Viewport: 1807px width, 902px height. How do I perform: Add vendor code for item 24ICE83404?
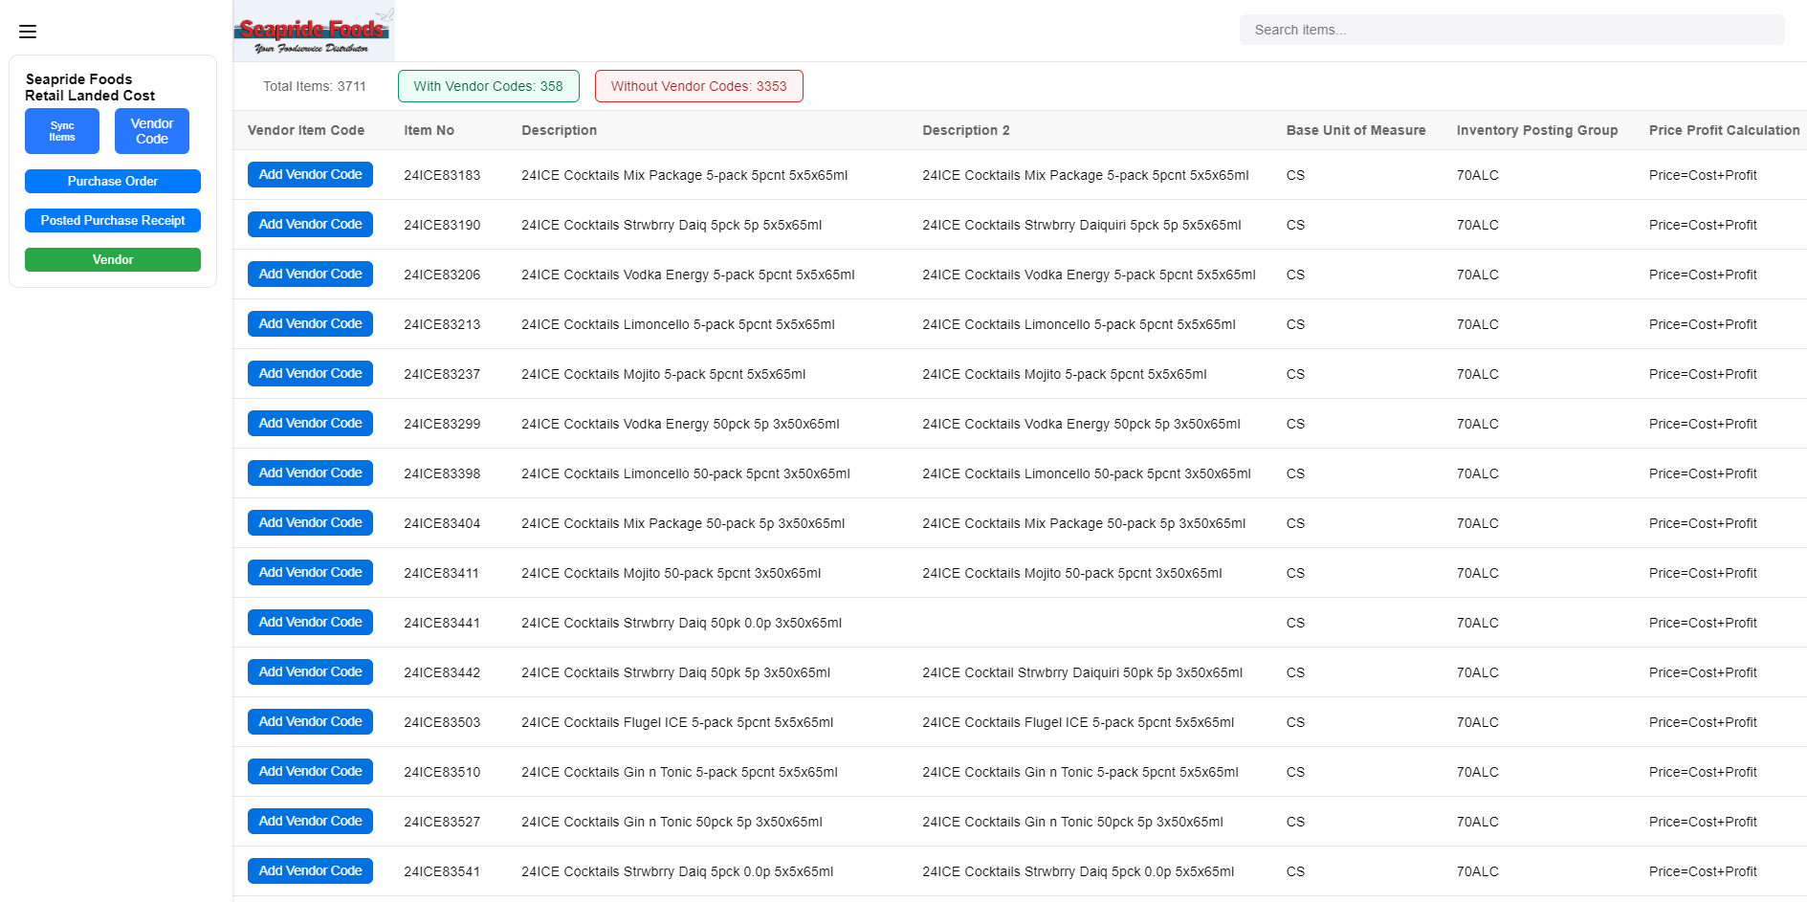click(310, 522)
